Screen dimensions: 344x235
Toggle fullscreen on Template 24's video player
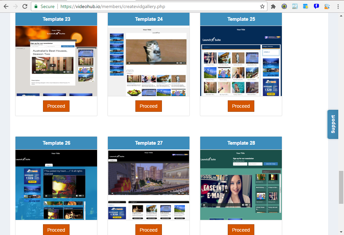pyautogui.click(x=184, y=63)
